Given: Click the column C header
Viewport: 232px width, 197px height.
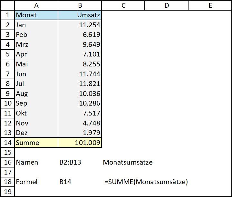Looking at the screenshot, I should point(123,5).
